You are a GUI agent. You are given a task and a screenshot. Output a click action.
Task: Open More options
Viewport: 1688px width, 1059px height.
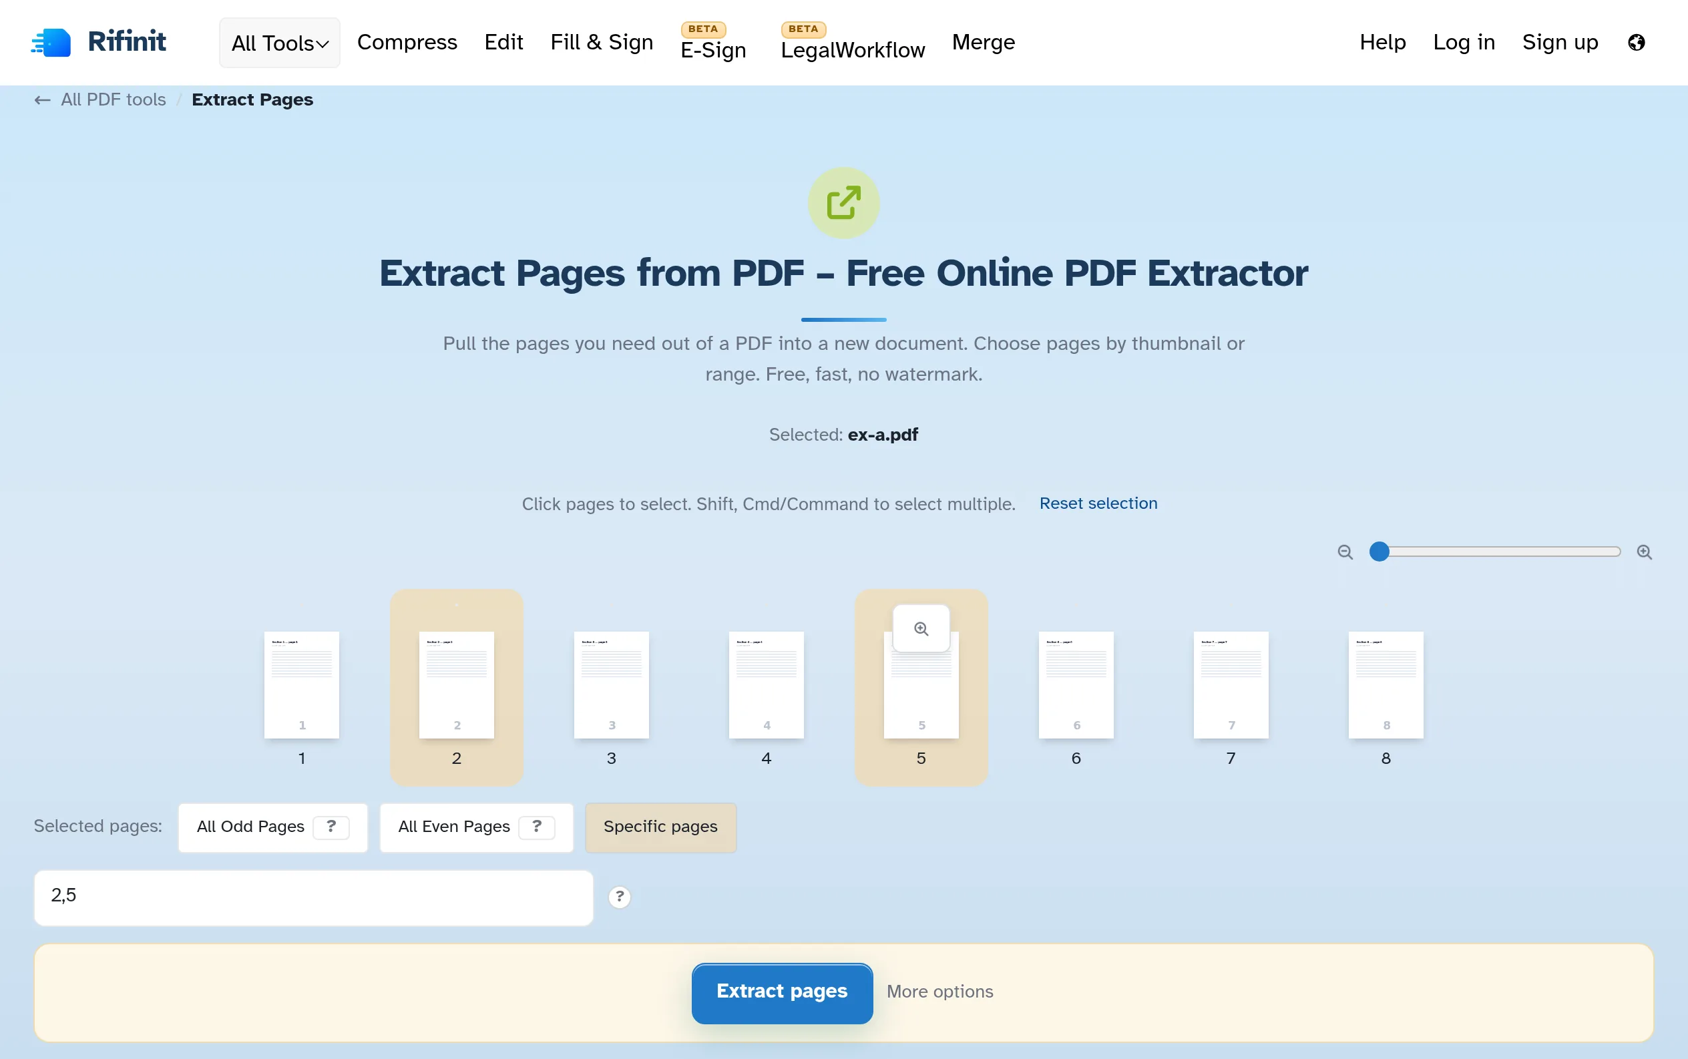point(939,992)
